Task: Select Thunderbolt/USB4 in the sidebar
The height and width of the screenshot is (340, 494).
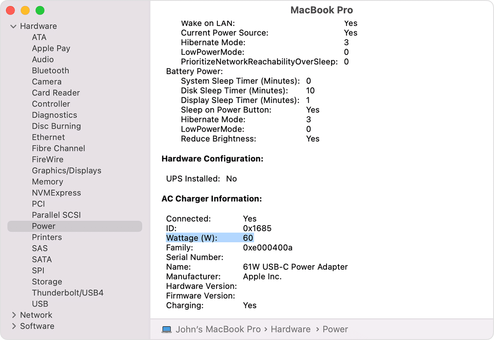Action: tap(68, 293)
